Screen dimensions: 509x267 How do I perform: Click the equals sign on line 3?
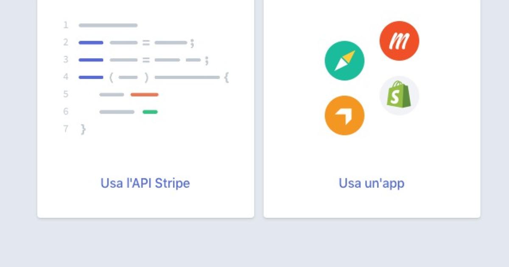point(146,60)
